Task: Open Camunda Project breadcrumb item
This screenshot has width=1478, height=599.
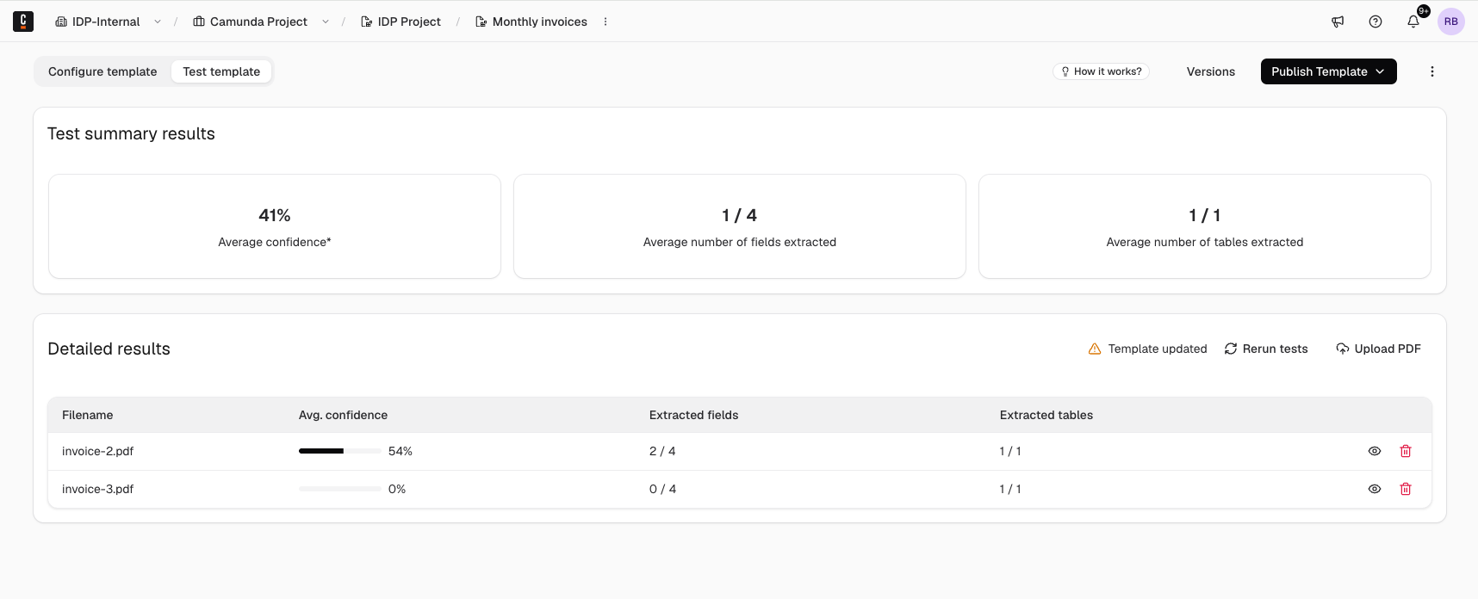Action: click(250, 22)
